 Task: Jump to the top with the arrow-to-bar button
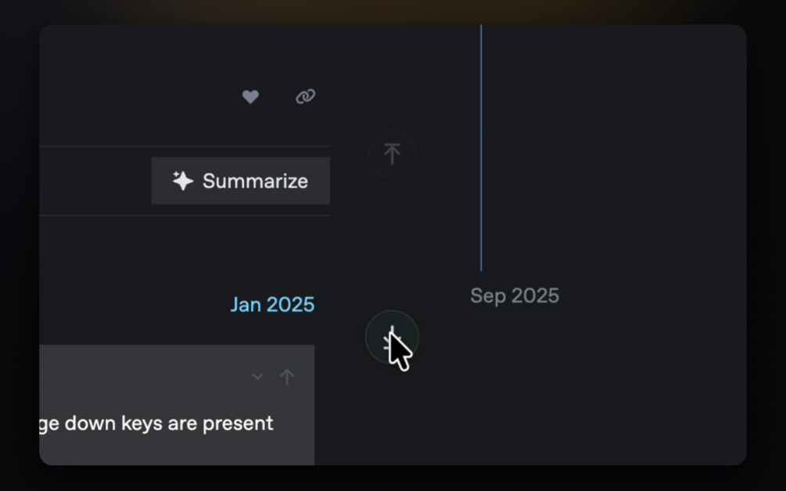click(392, 153)
